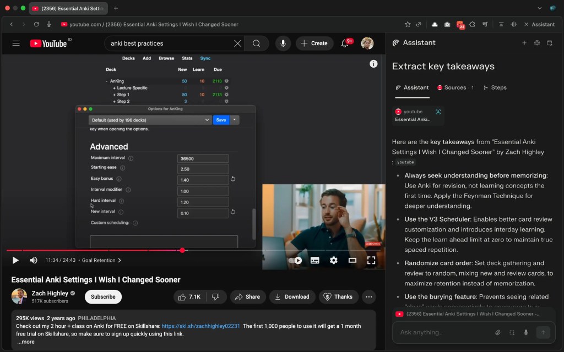
Task: Click the red video progress bar scrubber
Action: (182, 250)
